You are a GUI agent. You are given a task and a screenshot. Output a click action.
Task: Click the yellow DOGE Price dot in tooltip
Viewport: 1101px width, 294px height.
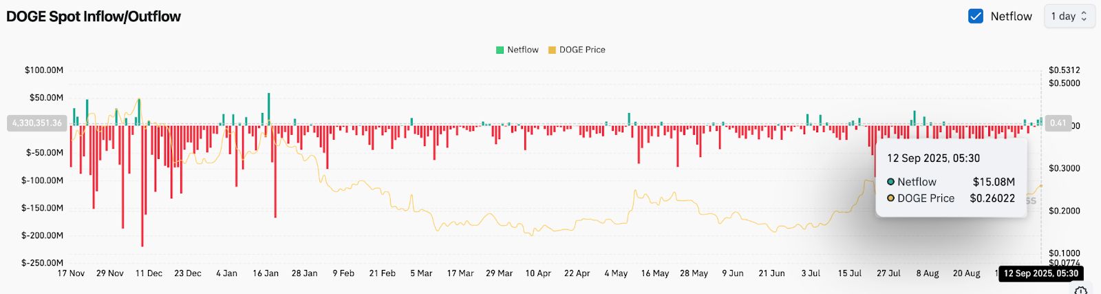(890, 198)
